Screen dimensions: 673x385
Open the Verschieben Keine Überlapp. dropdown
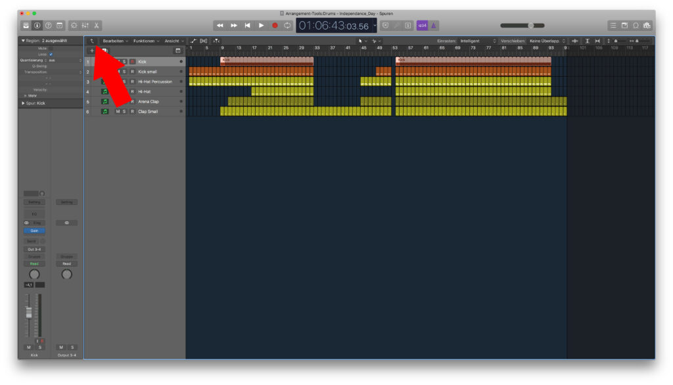[x=547, y=41]
